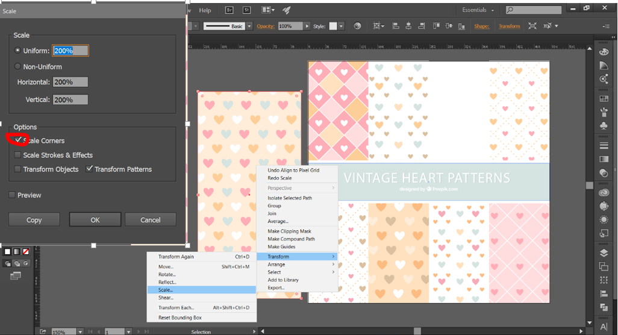Open the Stroke panel lines icon
The image size is (618, 335).
tap(604, 146)
